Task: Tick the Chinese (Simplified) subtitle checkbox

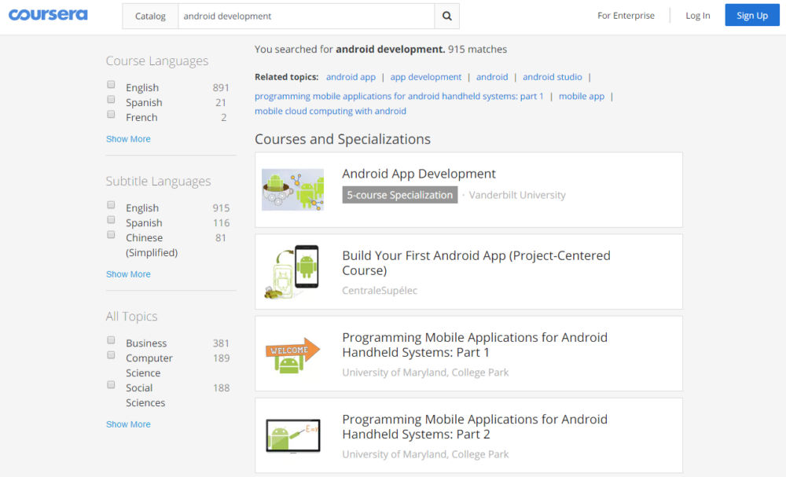Action: click(x=111, y=235)
